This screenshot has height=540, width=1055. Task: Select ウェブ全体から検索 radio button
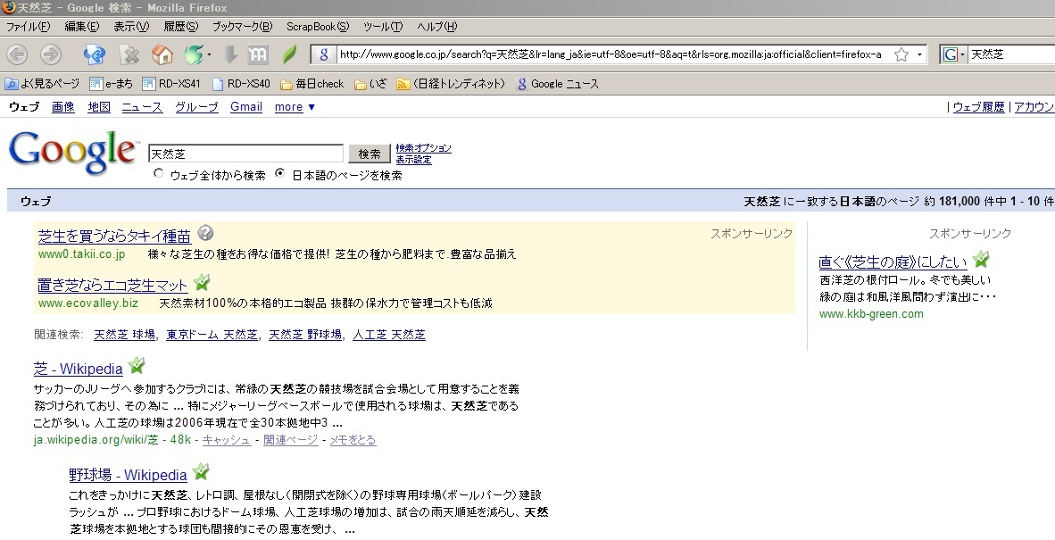(x=159, y=174)
